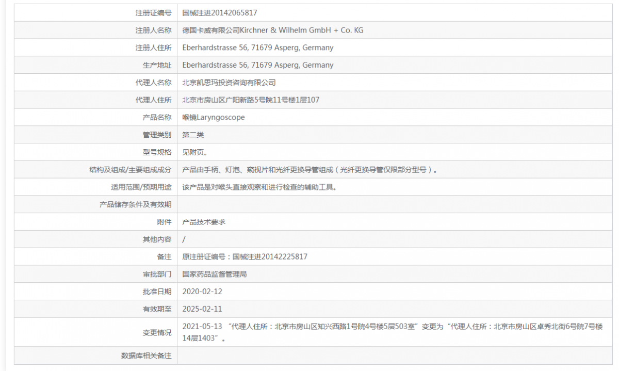Click the 结构及组成/主要组成成分 label

(x=131, y=170)
